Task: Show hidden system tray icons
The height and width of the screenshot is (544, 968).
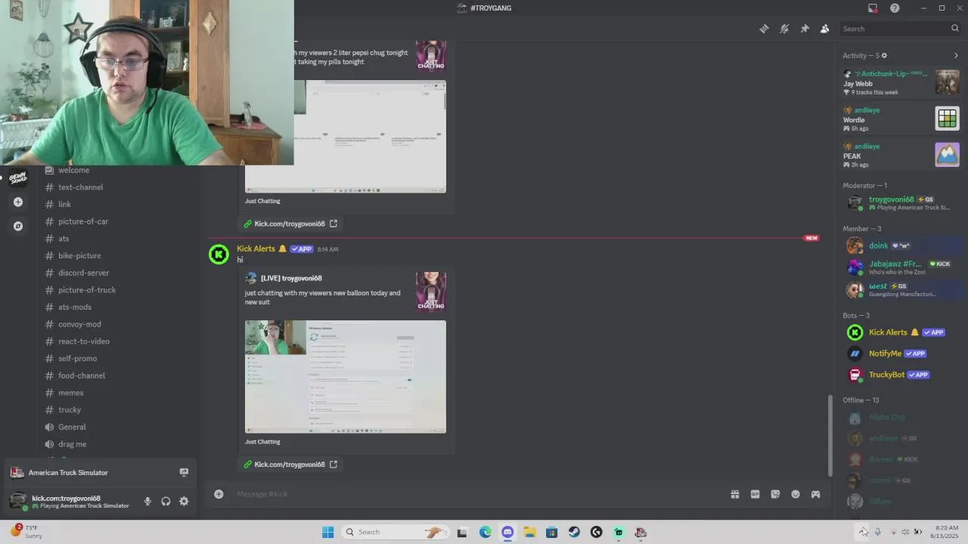Action: point(863,532)
